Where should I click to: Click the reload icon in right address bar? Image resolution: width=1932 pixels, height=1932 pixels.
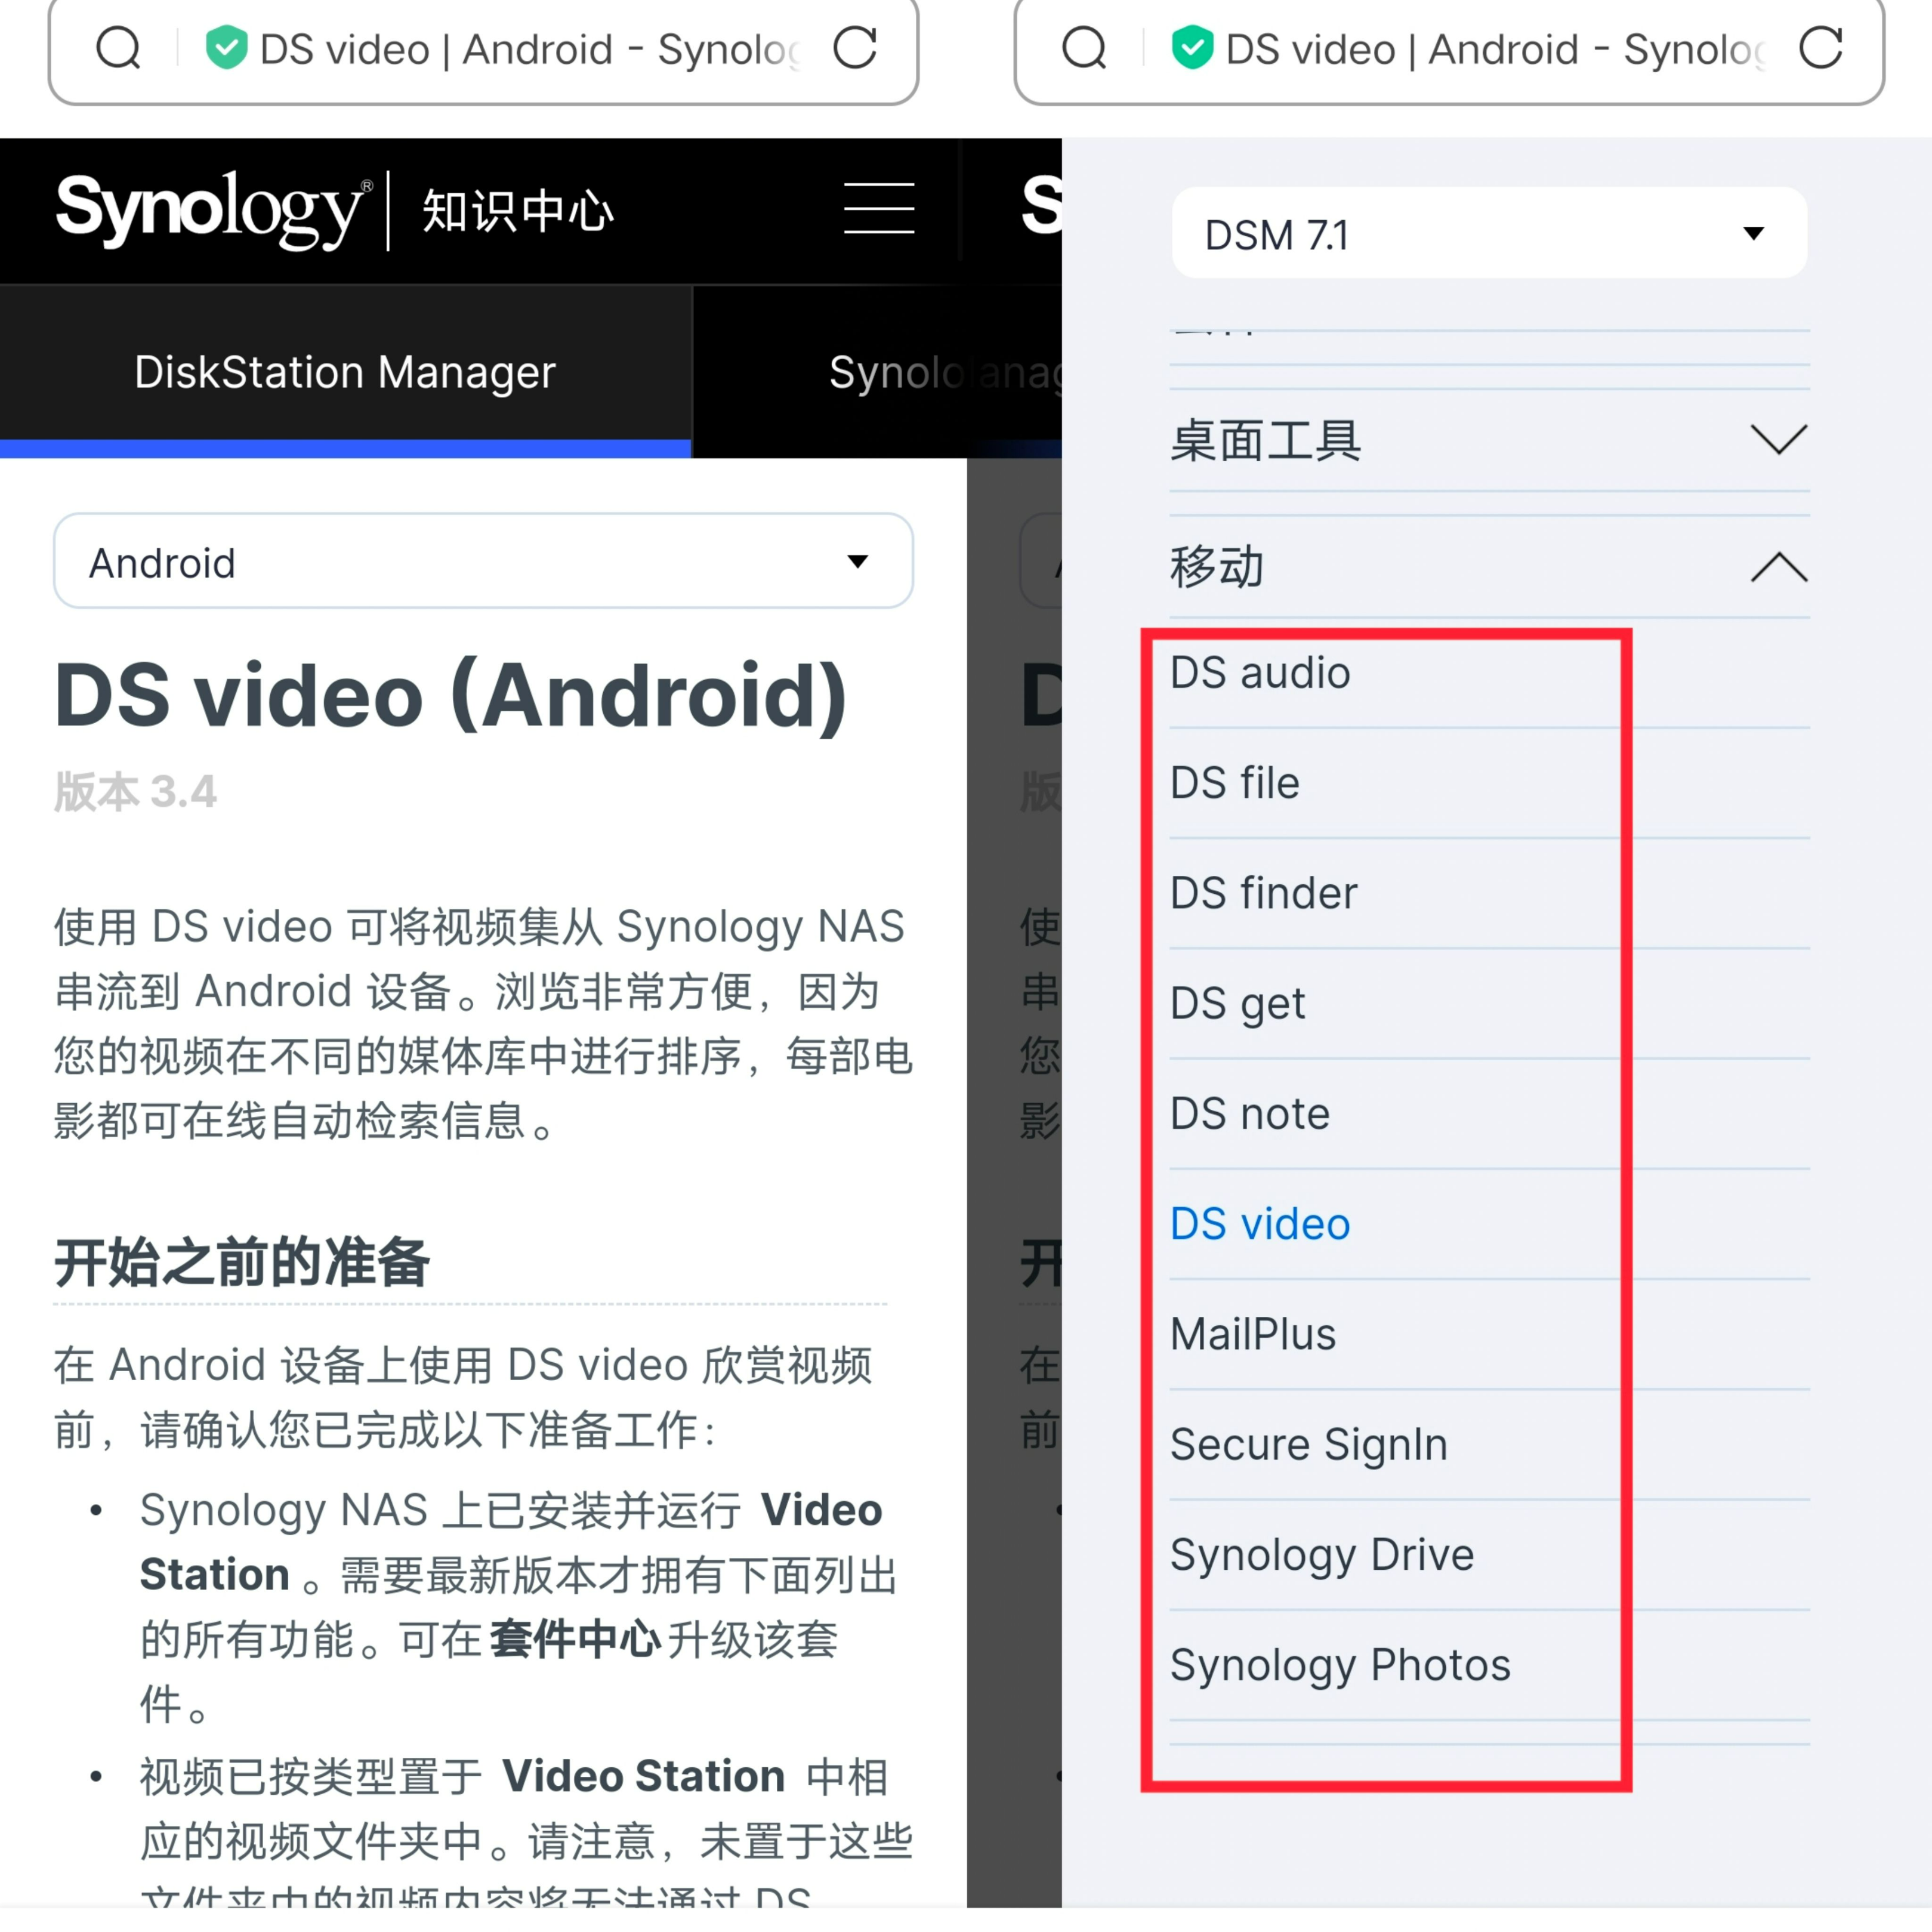pos(1821,47)
